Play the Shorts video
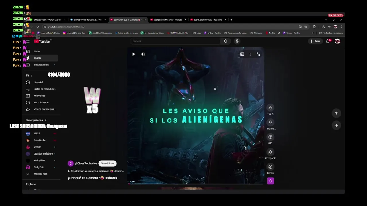Screen dimensions: 367x206 tap(134, 54)
